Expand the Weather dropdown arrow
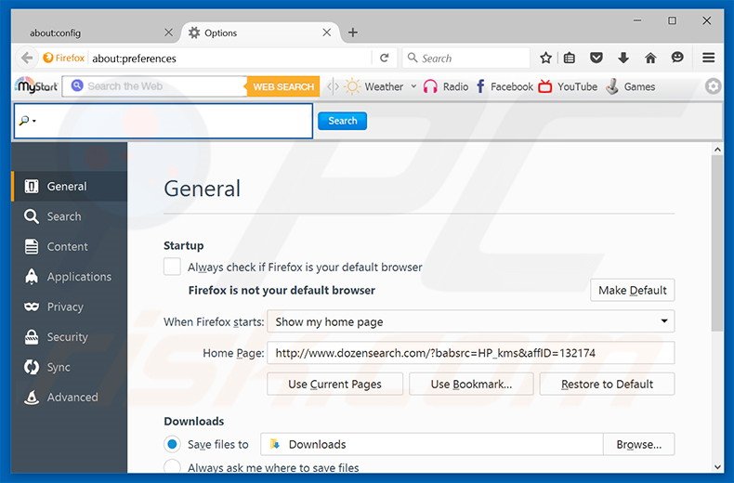Viewport: 734px width, 483px height. coord(413,86)
